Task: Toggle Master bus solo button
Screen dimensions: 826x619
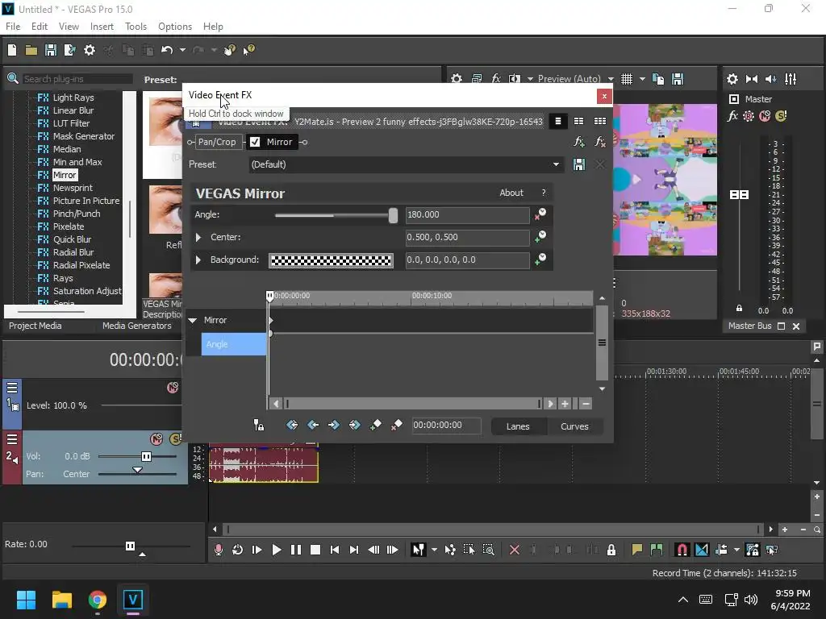Action: (781, 116)
